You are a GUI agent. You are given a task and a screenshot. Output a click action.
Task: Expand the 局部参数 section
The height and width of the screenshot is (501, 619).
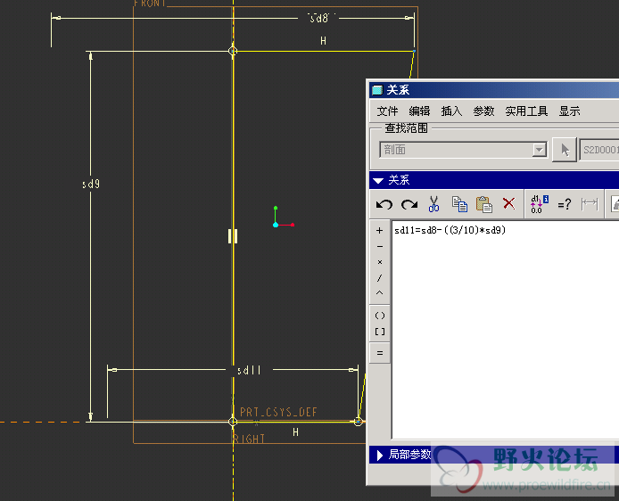[x=379, y=456]
